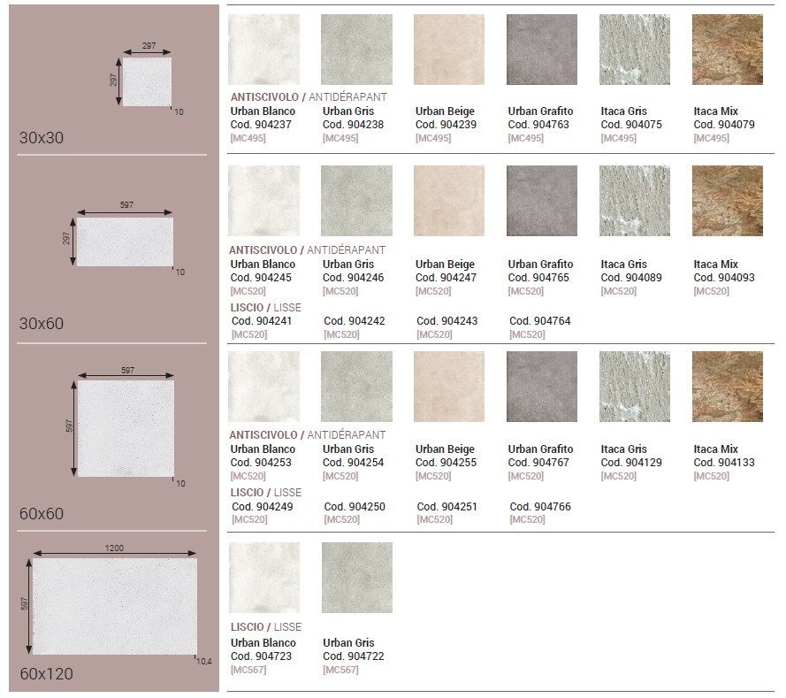Screen dimensions: 786x698
Task: Click code 904253 in the 60x60 section
Action: [261, 463]
